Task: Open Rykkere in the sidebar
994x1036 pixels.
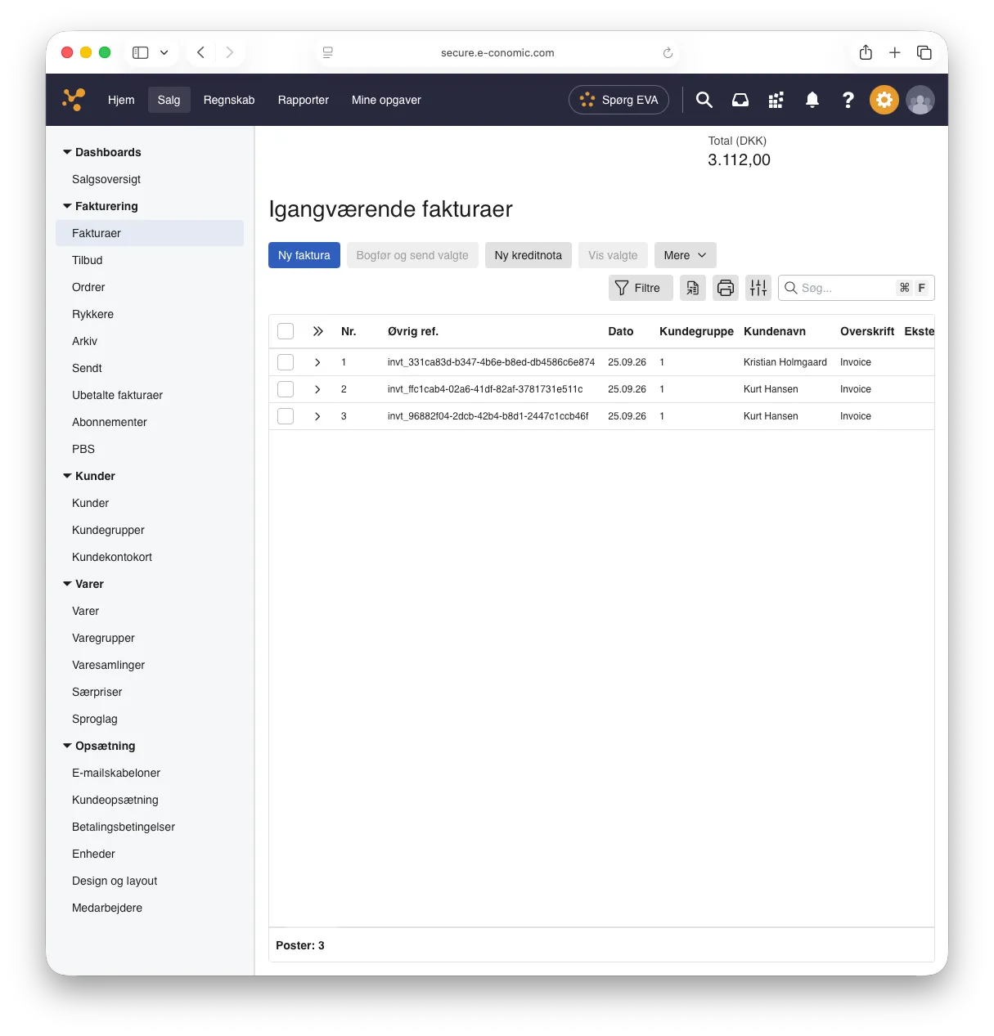Action: 92,314
